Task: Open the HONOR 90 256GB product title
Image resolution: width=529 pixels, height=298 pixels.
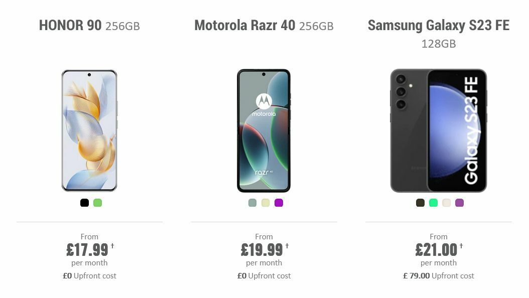Action: click(x=89, y=26)
